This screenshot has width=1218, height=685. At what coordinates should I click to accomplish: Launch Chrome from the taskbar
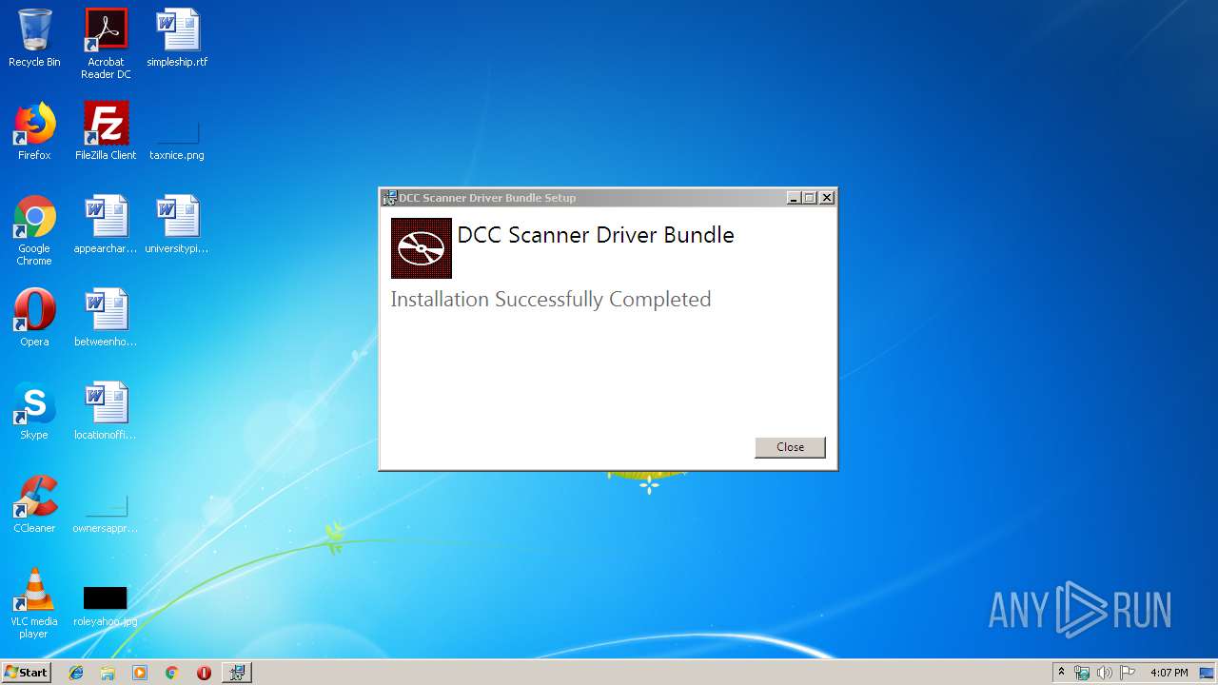(171, 673)
